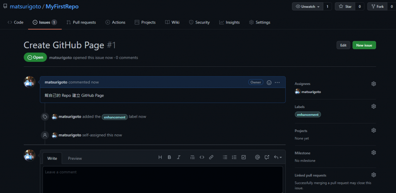Open the Insights tab

click(x=229, y=22)
